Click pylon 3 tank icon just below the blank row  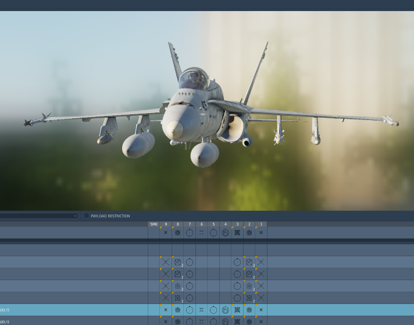tap(237, 262)
